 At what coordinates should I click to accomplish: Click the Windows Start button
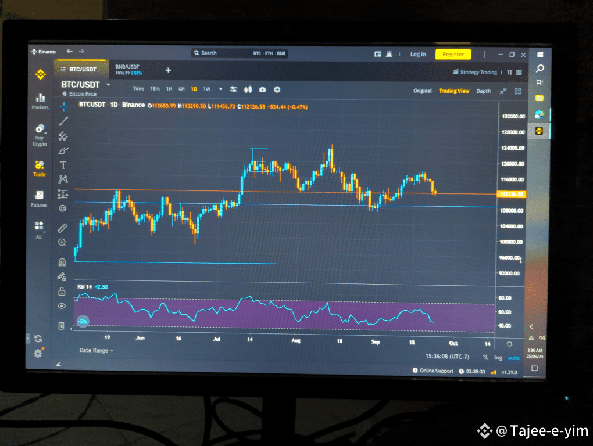tap(540, 55)
